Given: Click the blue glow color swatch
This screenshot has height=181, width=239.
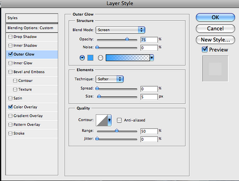Looking at the screenshot, I should point(90,58).
